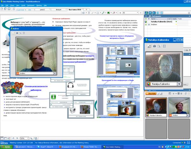Open the green annotation color swatch
Image resolution: width=191 pixels, height=149 pixels.
(x=109, y=13)
